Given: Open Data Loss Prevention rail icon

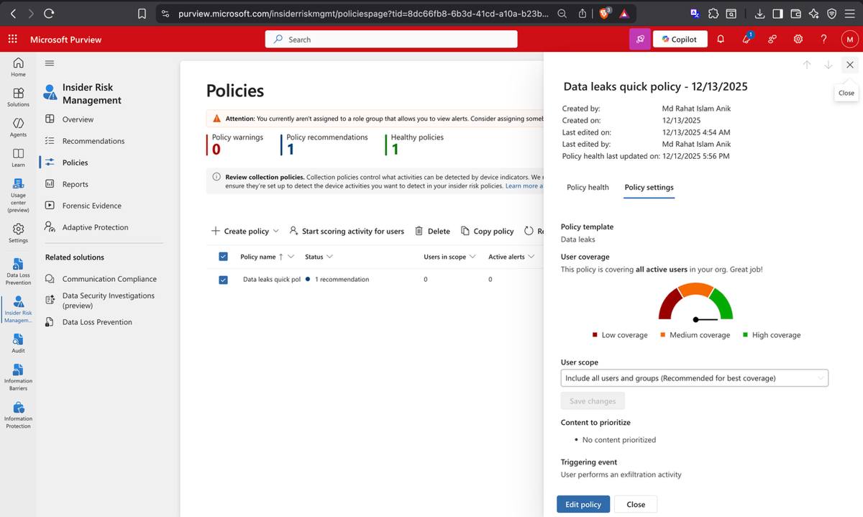Looking at the screenshot, I should coord(18,271).
